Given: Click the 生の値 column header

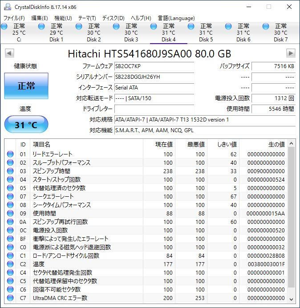Looking at the screenshot, I should pyautogui.click(x=263, y=144).
